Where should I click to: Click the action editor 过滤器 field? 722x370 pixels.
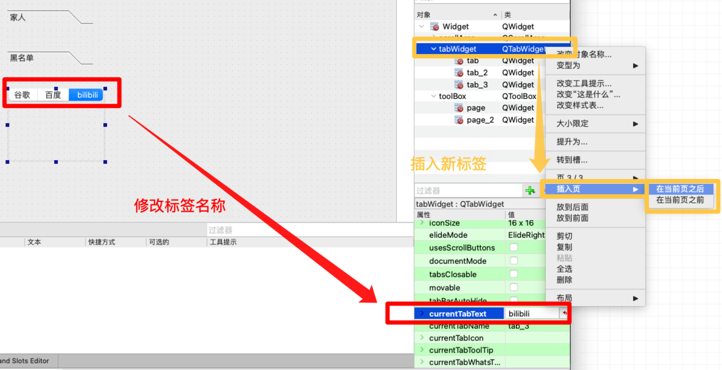pyautogui.click(x=311, y=230)
